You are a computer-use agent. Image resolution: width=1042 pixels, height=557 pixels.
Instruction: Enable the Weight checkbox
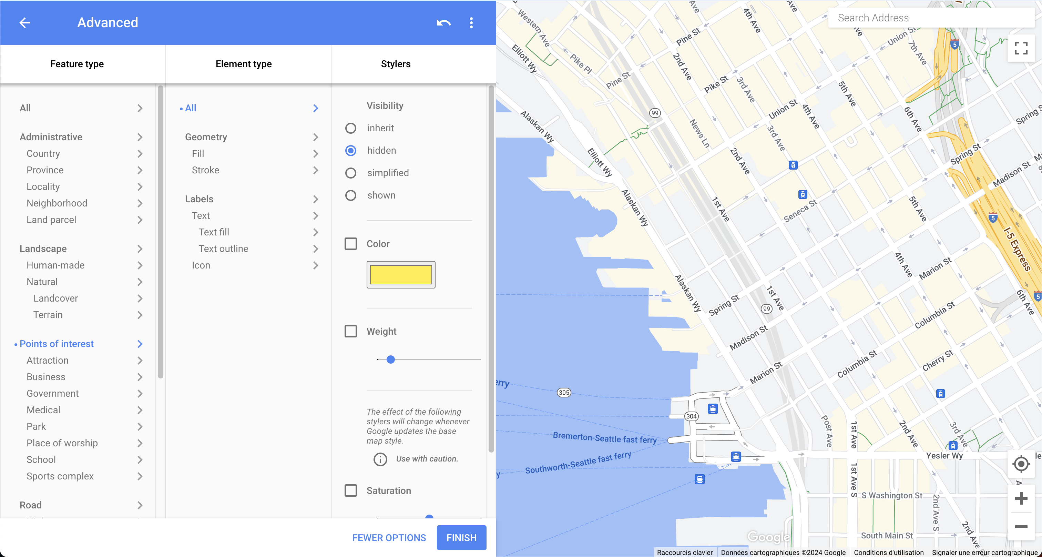351,331
